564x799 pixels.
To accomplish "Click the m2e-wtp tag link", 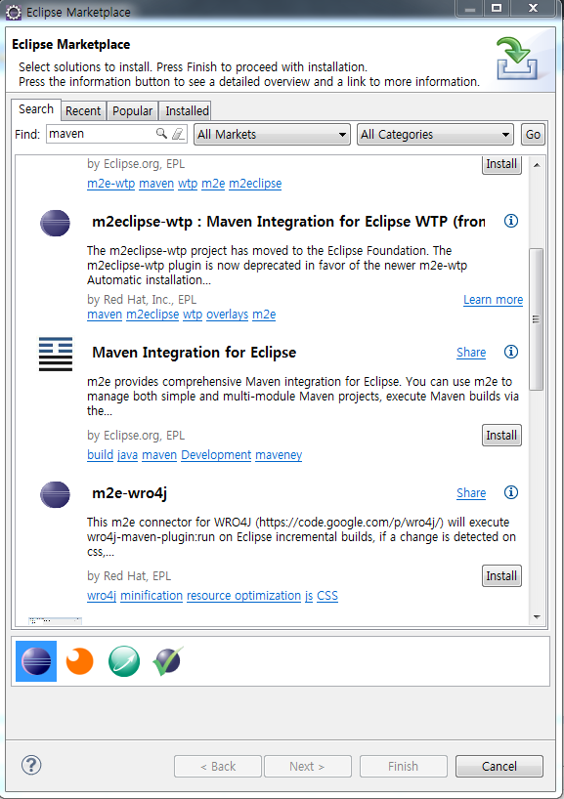I will point(110,184).
